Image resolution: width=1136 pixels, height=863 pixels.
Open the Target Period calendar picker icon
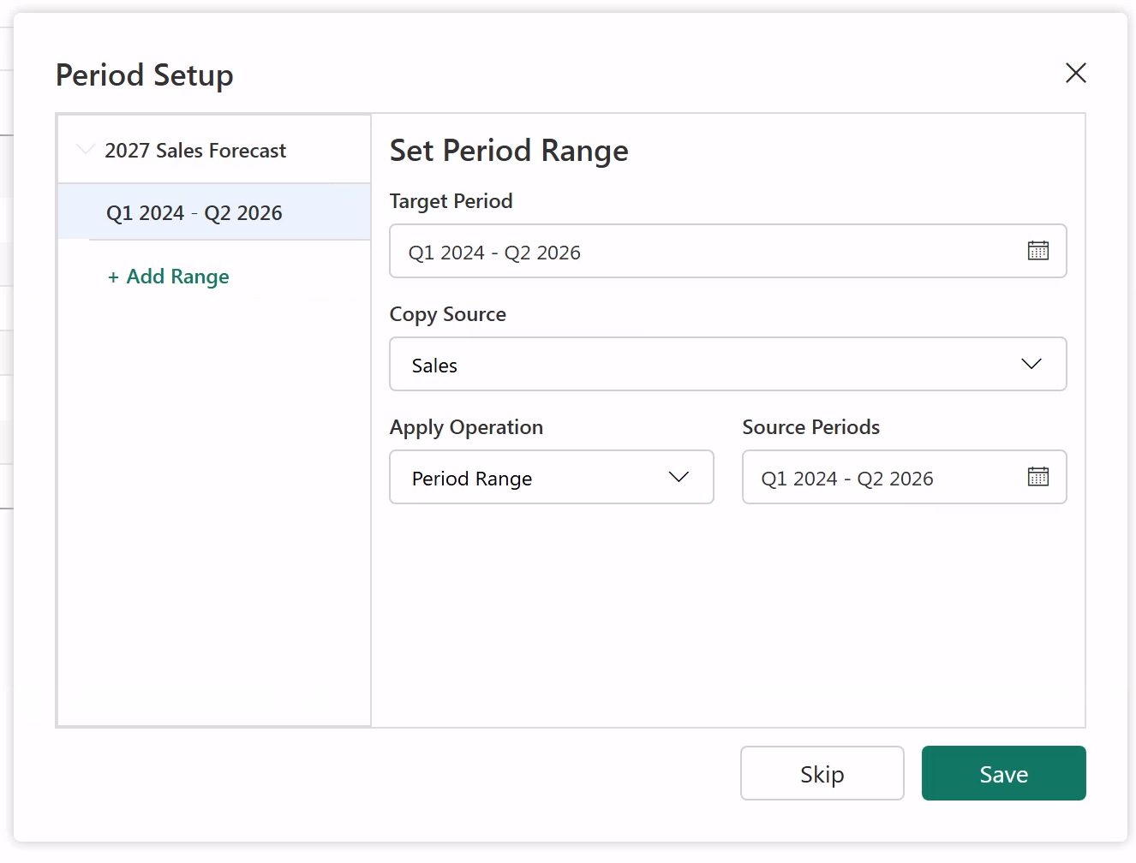1037,251
